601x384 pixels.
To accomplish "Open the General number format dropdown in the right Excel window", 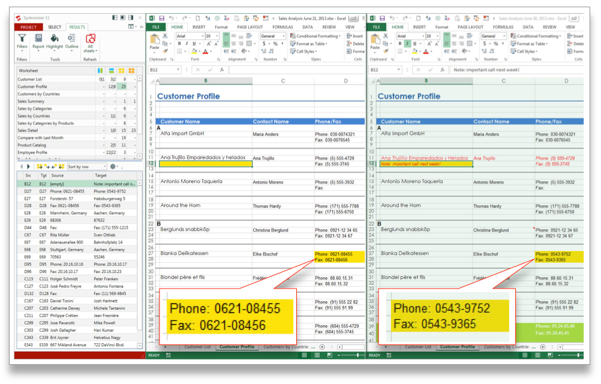I will [x=504, y=36].
